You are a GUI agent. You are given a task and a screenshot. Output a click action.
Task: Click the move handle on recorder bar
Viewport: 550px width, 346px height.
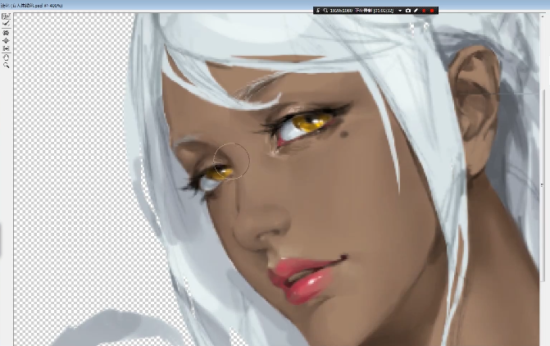[x=318, y=11]
